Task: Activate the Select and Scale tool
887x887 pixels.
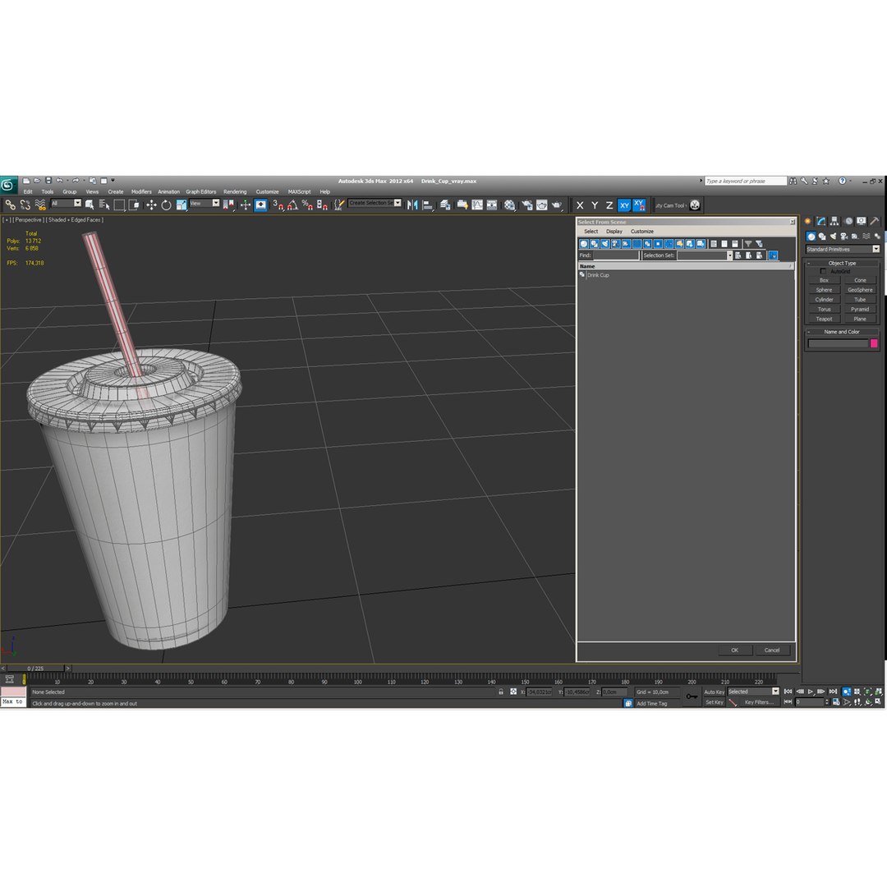Action: [x=181, y=205]
